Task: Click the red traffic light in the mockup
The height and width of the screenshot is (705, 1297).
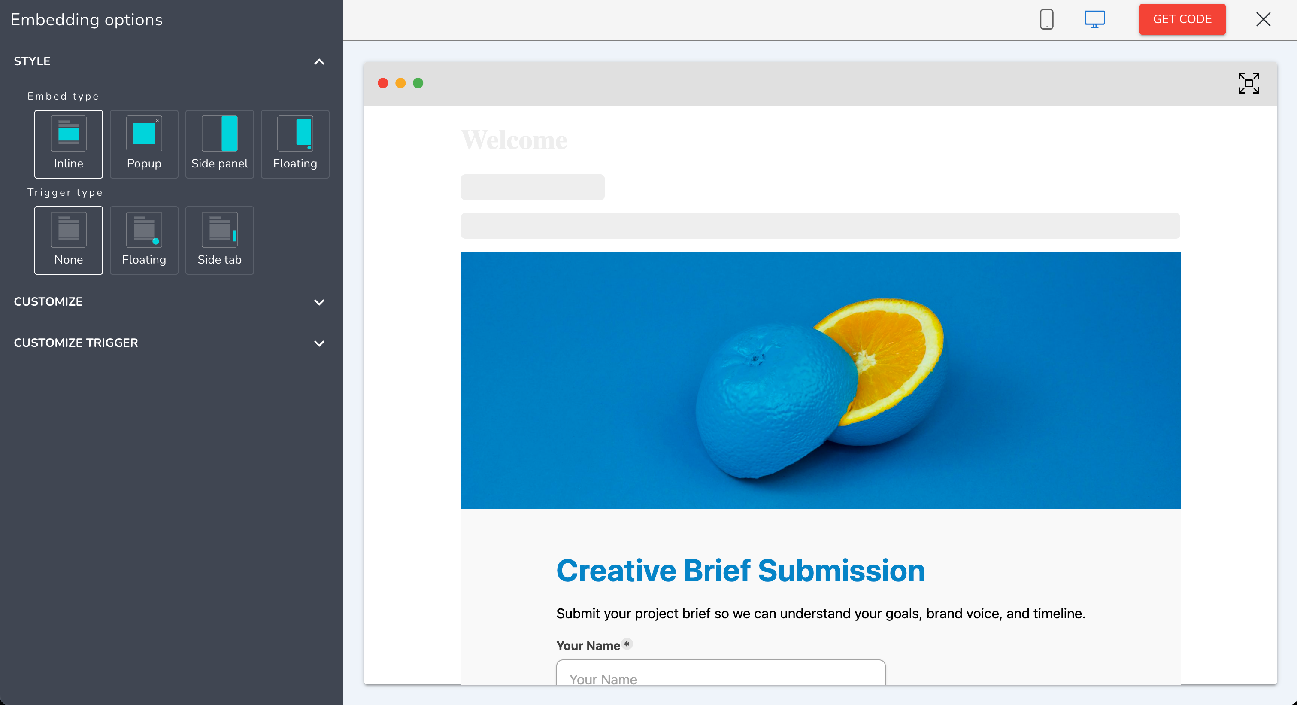Action: [383, 82]
